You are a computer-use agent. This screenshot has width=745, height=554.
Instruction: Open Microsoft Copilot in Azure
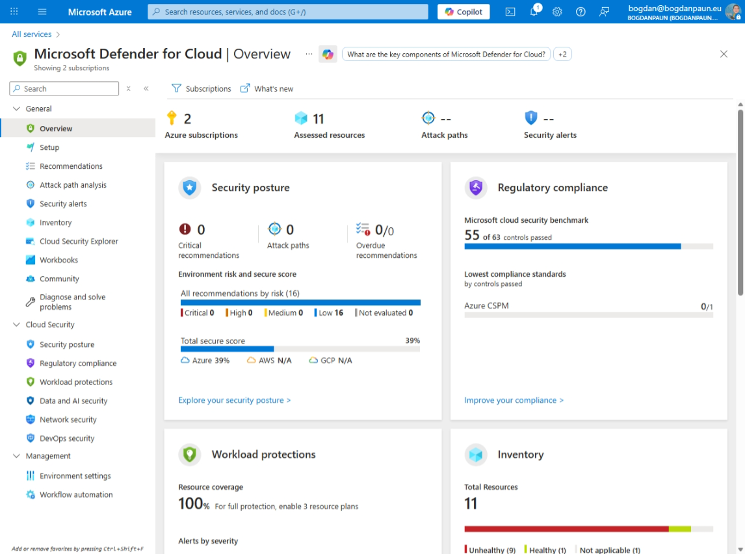463,12
